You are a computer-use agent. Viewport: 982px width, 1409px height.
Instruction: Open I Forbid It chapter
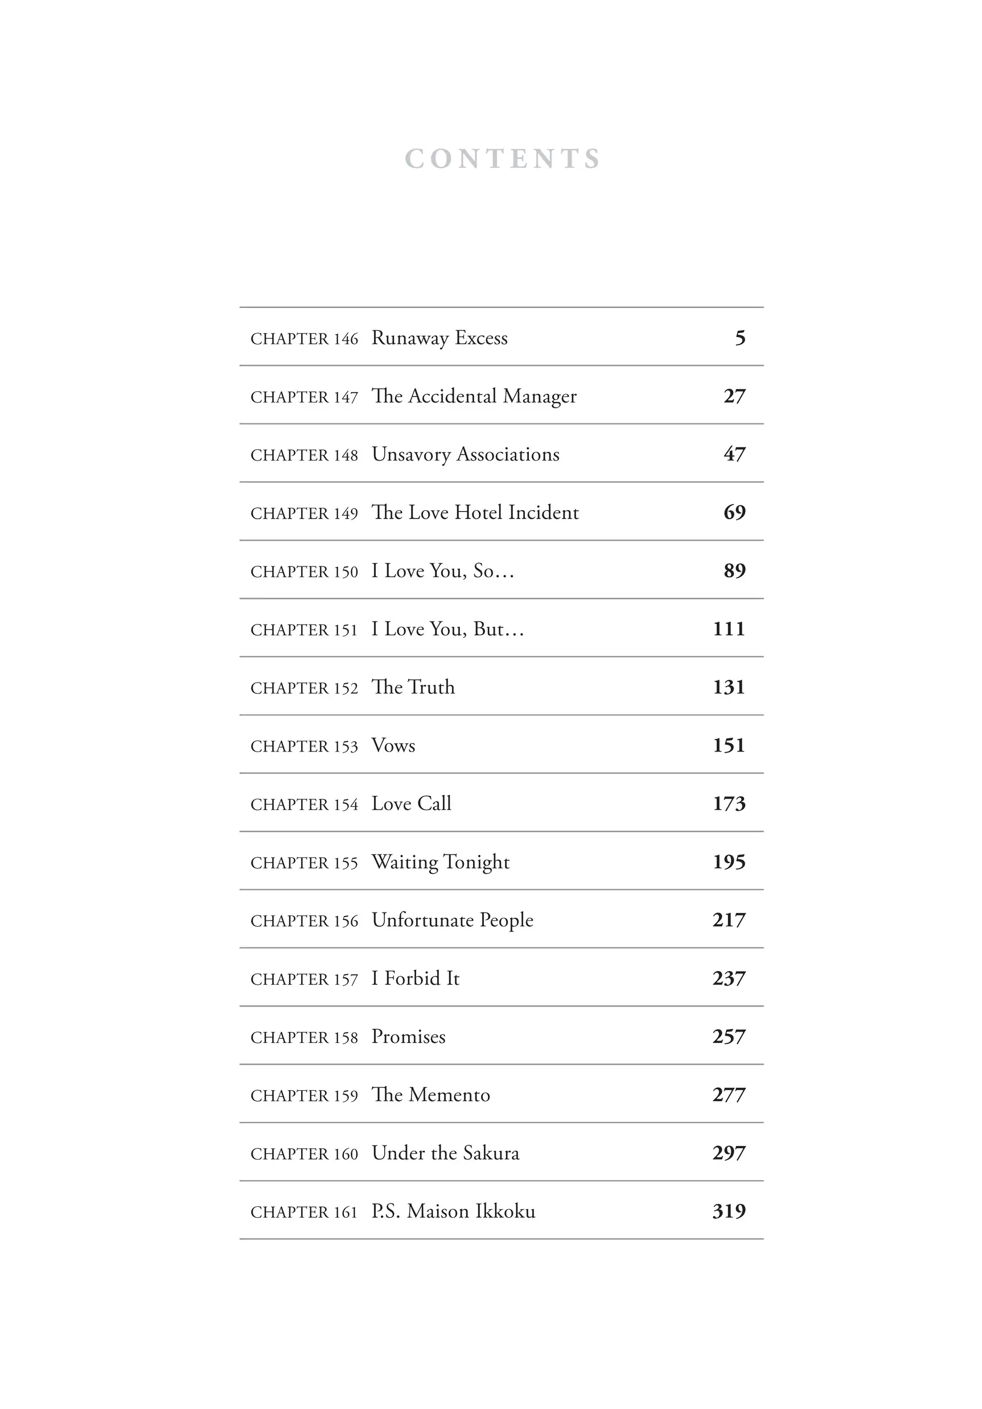point(501,978)
